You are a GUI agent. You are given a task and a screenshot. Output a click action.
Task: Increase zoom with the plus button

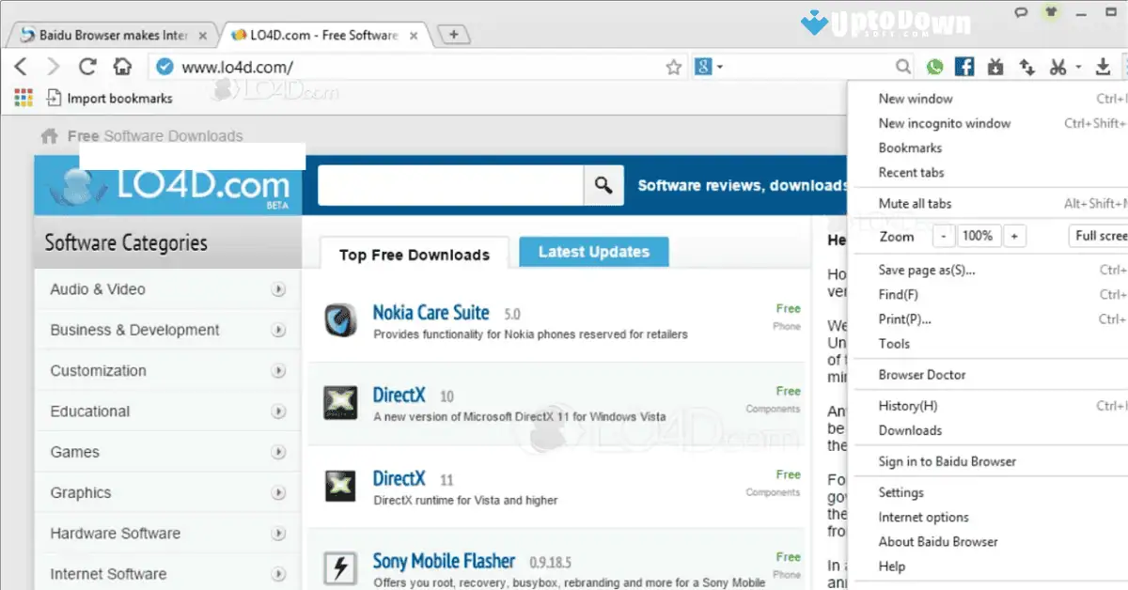click(1014, 236)
